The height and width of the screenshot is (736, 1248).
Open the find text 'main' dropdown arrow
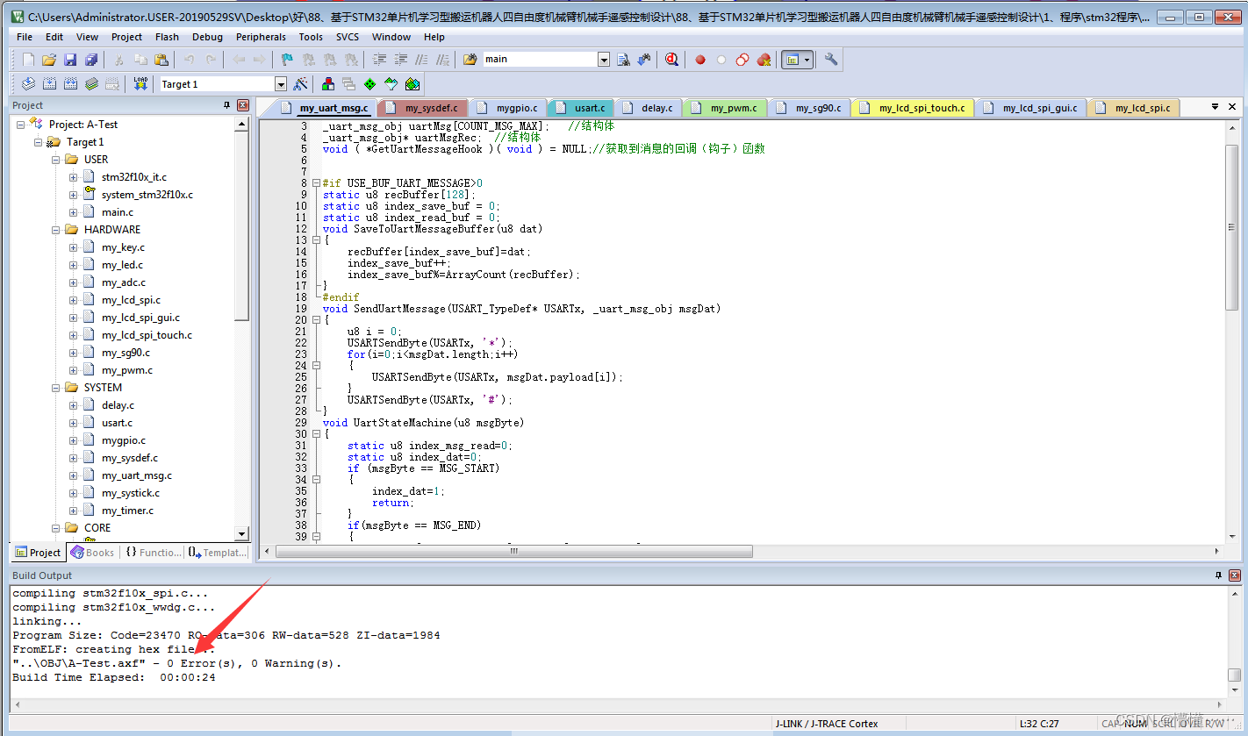coord(604,60)
